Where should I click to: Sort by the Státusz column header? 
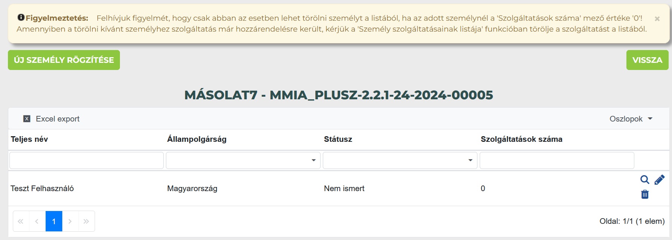coord(338,139)
